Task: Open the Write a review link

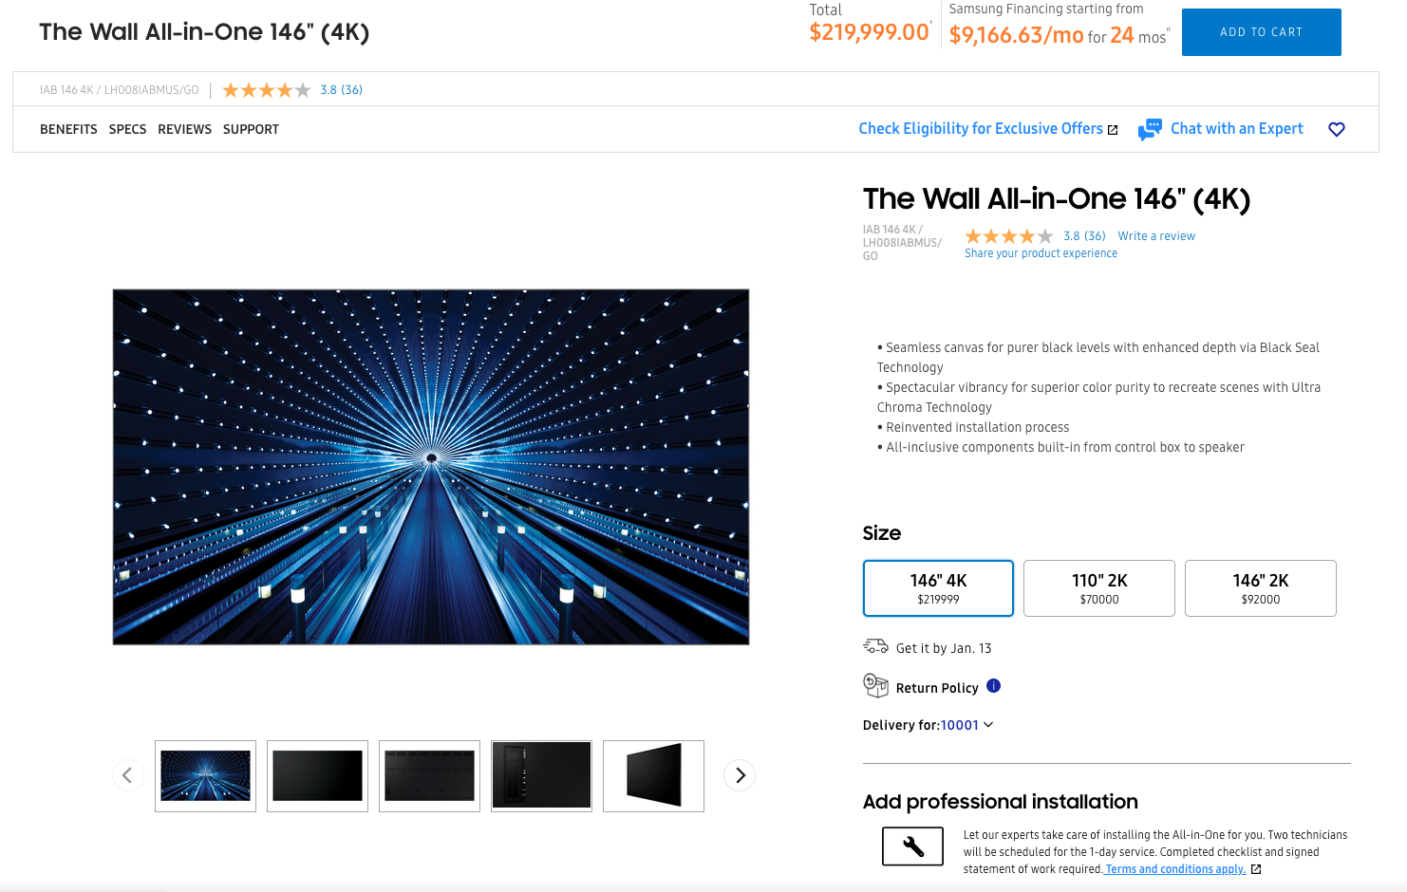Action: [x=1156, y=235]
